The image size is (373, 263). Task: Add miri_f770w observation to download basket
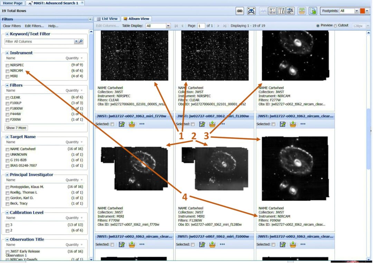tap(132, 124)
